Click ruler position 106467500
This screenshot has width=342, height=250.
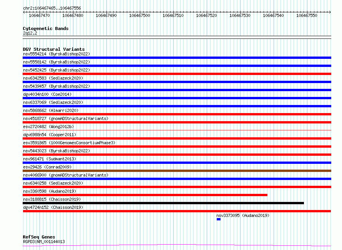pyautogui.click(x=139, y=15)
